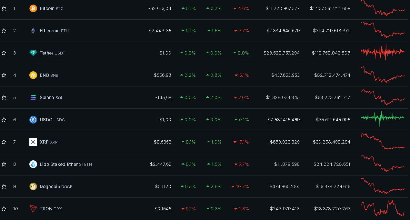Screen dimensions: 410x220
Task: Open XRP's sparkline chart
Action: point(383,141)
